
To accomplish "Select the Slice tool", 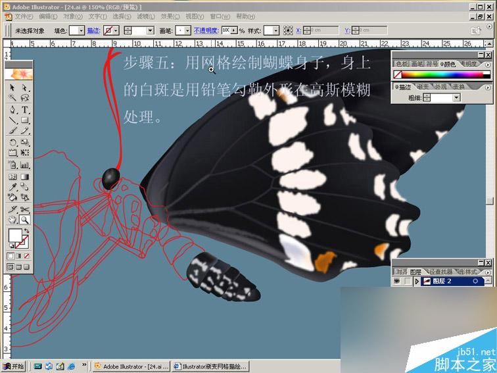I will (12, 209).
